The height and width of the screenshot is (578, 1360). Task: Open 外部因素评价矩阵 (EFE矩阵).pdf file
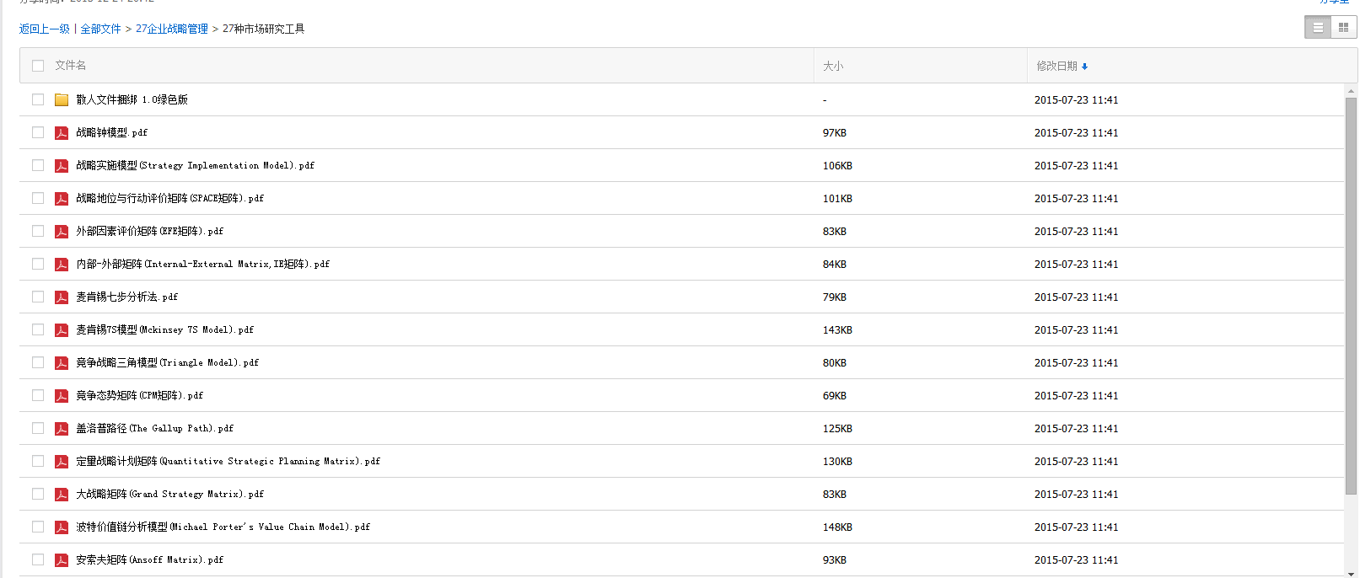pyautogui.click(x=149, y=231)
